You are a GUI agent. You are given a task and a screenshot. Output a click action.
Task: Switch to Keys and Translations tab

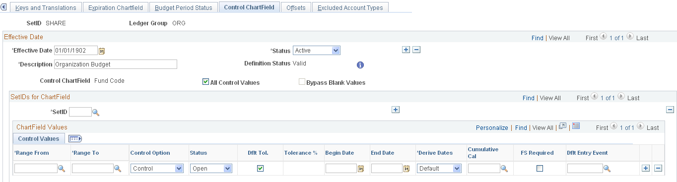45,7
